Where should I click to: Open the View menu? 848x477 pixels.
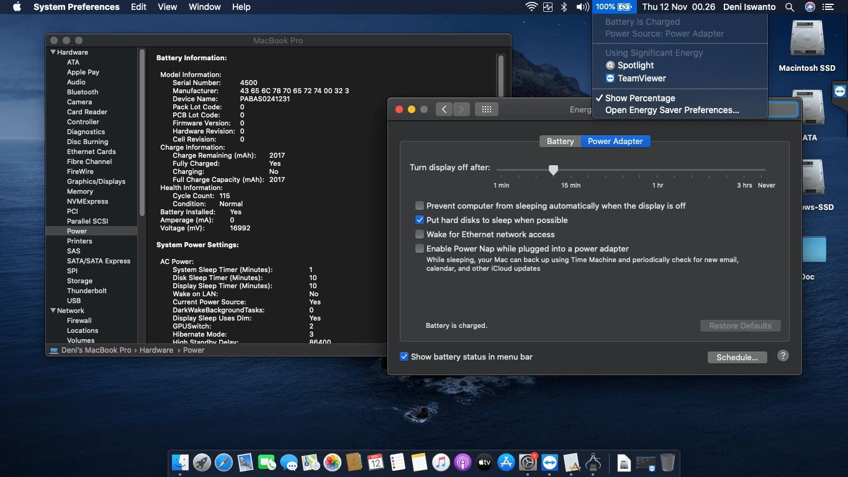[x=168, y=7]
